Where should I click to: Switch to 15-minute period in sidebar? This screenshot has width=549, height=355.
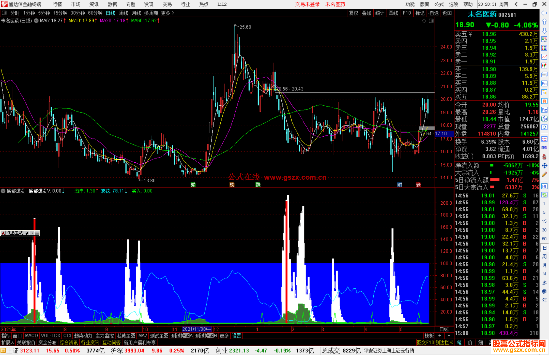[544, 221]
